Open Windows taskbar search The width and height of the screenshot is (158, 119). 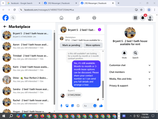coord(11,116)
